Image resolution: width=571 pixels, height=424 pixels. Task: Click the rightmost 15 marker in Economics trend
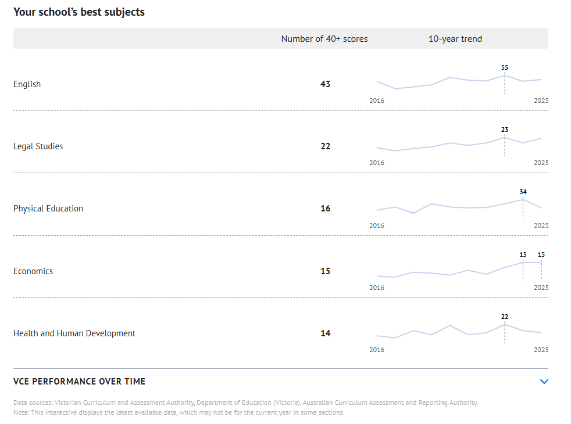click(541, 254)
